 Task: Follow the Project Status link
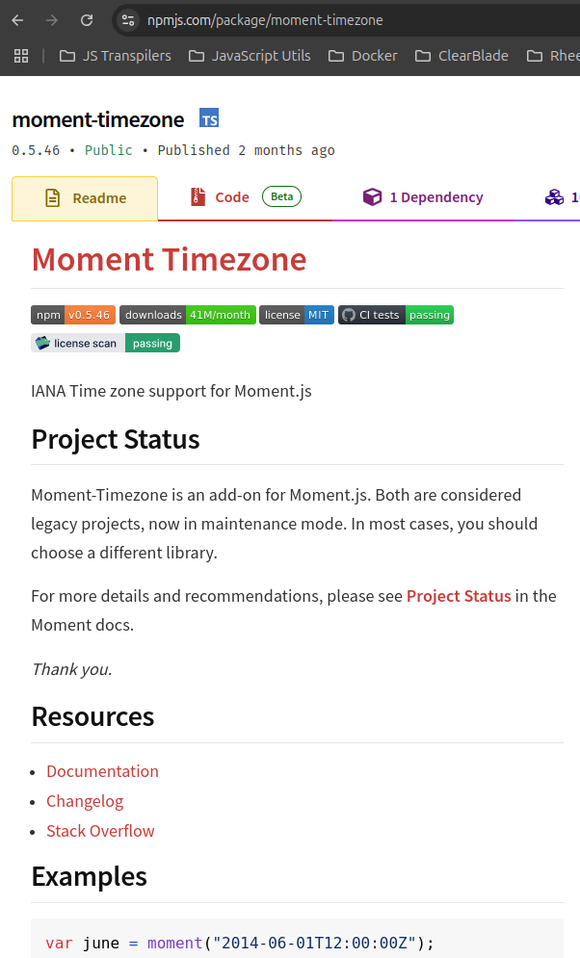459,596
